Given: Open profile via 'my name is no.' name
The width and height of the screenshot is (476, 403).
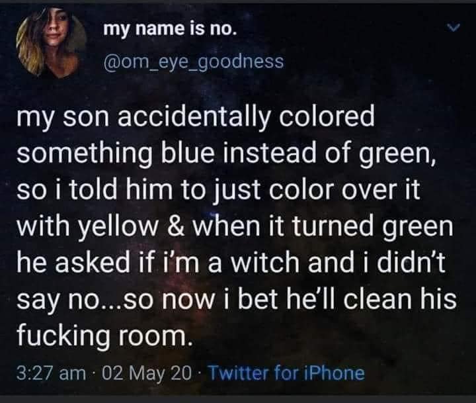Looking at the screenshot, I should pyautogui.click(x=169, y=28).
